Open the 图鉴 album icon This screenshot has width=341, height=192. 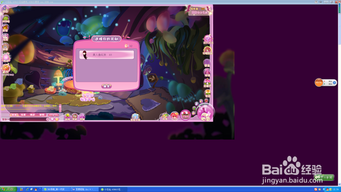click(x=207, y=63)
